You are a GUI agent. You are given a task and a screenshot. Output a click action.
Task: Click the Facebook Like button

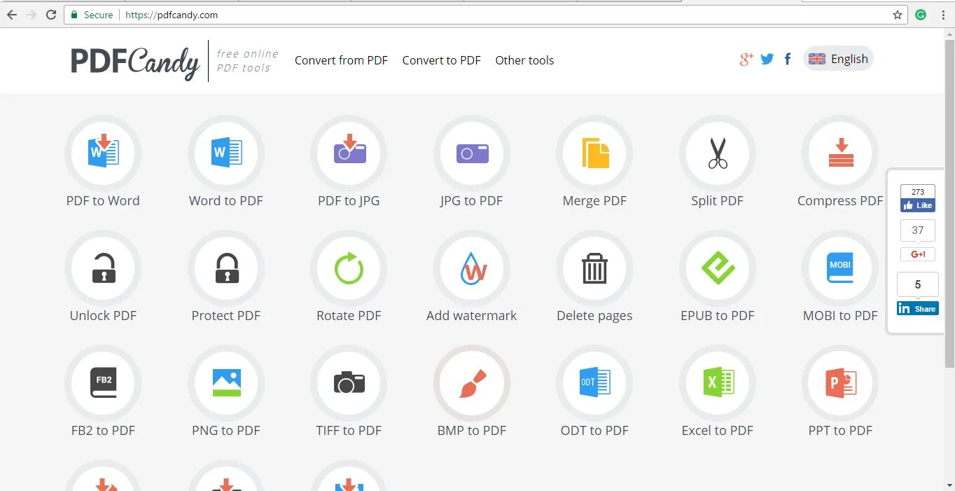(x=918, y=206)
